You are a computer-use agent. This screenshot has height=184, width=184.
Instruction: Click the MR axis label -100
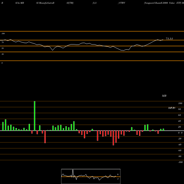coord(180,162)
